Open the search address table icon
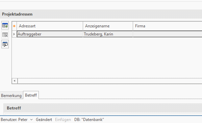Viewport: 202px width, 123px height. pyautogui.click(x=5, y=44)
